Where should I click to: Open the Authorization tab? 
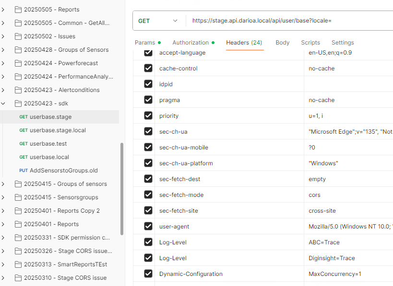click(x=191, y=43)
